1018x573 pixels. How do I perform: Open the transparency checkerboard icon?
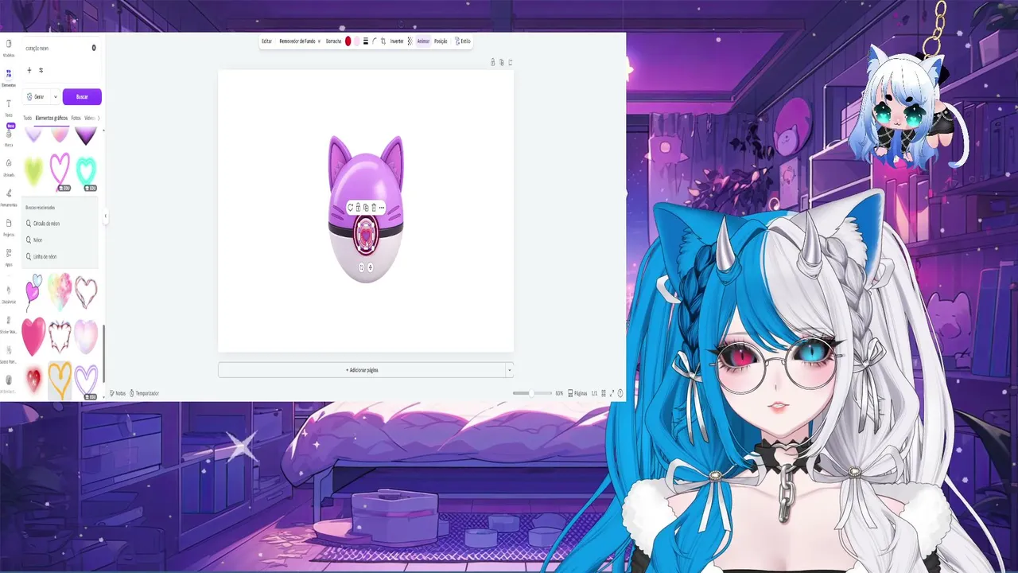(x=410, y=41)
